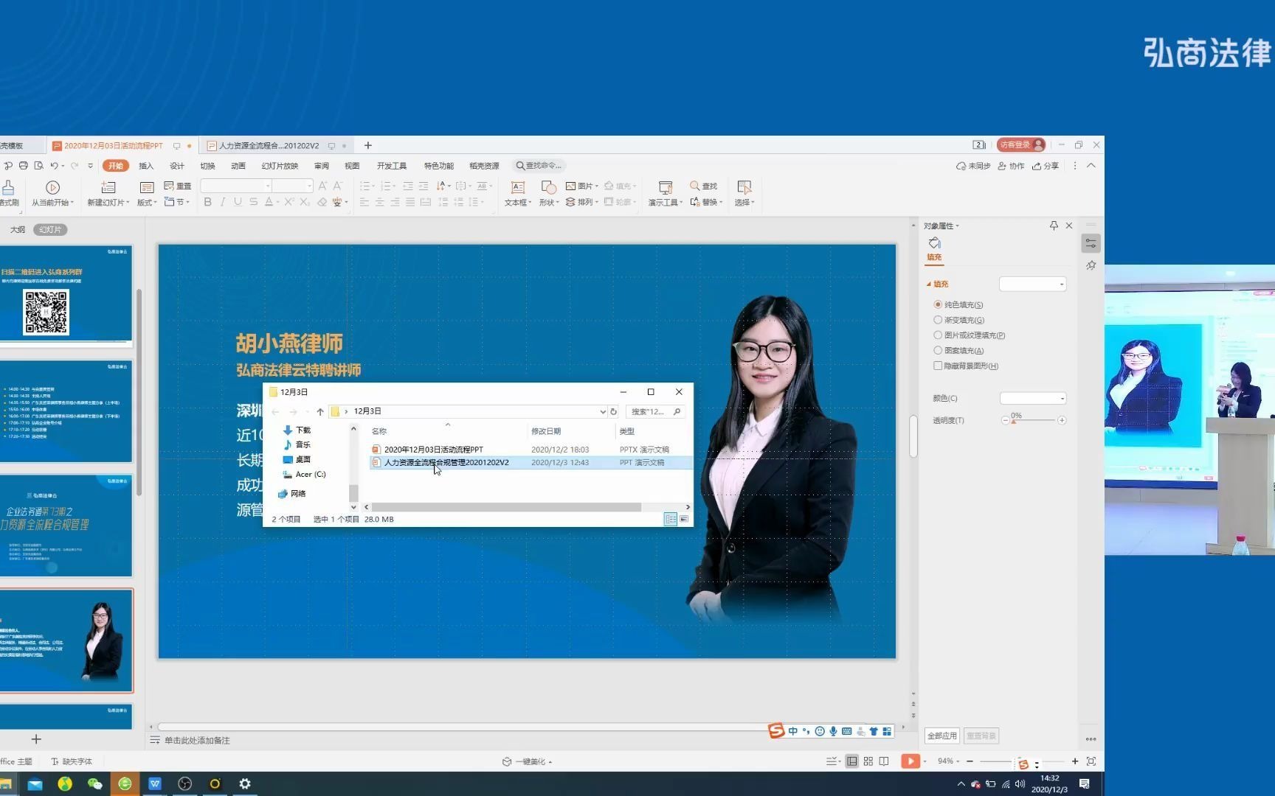Open the font size combo box
1275x796 pixels.
click(x=293, y=186)
